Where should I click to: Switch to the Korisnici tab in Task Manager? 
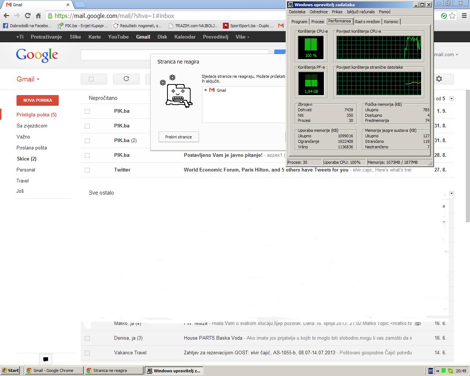click(391, 22)
